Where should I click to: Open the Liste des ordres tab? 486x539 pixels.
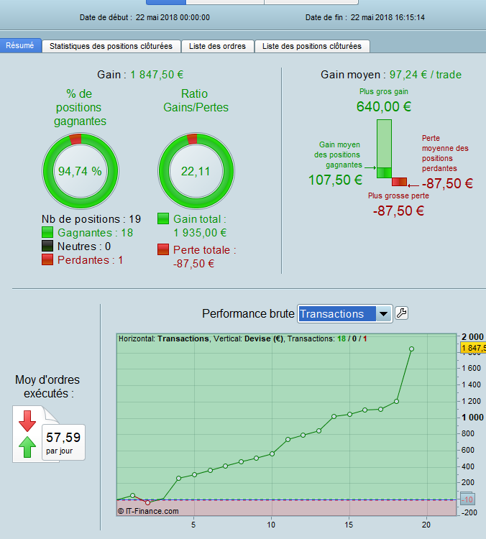217,46
